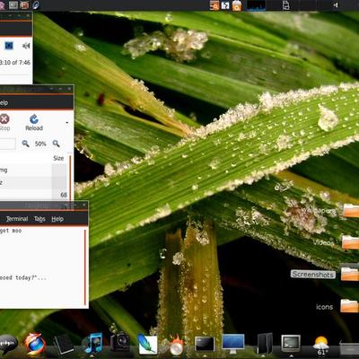Open the feather quill editor in dock
This screenshot has width=359, height=359.
(x=147, y=344)
